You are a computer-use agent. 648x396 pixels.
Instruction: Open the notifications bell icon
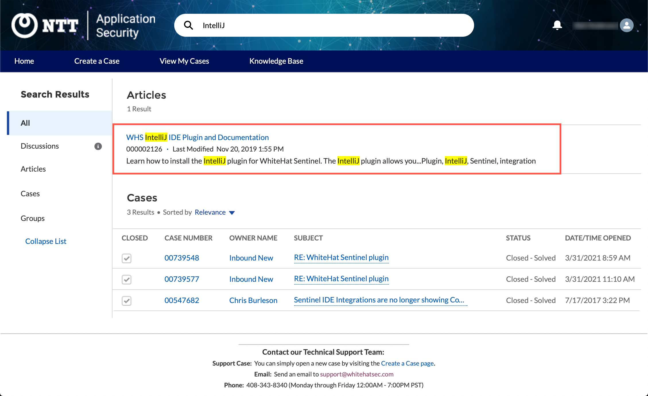pyautogui.click(x=557, y=25)
